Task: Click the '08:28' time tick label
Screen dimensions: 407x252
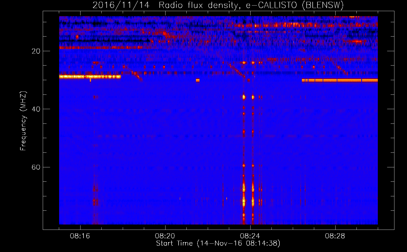Action: tap(335, 236)
